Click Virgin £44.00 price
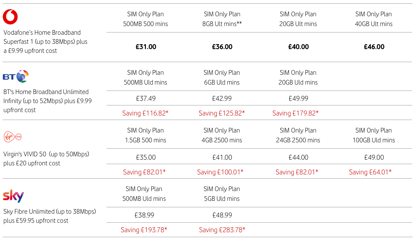This screenshot has width=416, height=242. click(298, 157)
